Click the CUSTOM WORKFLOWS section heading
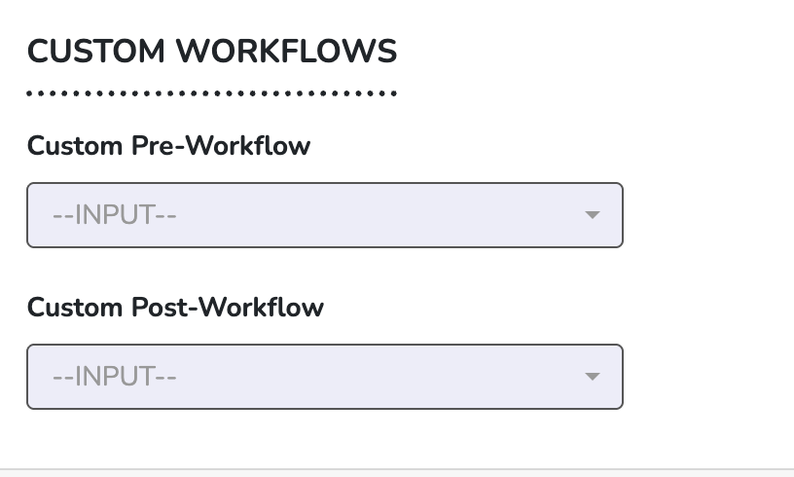Viewport: 794px width, 477px height. 212,52
